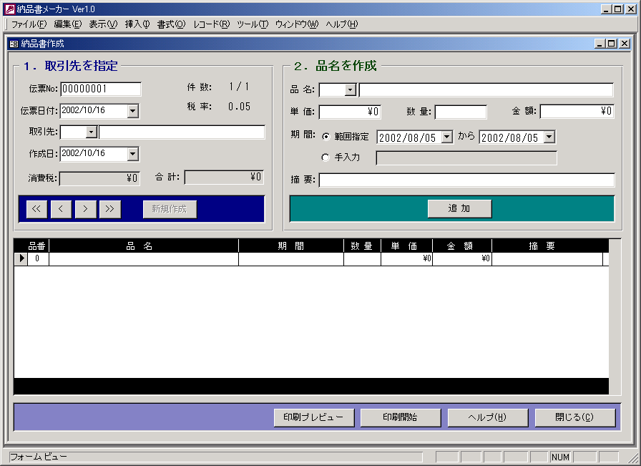Go to the previous record (<)

(x=61, y=209)
